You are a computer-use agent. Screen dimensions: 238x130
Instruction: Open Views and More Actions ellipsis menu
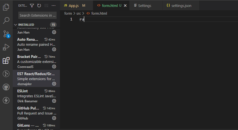(x=54, y=6)
